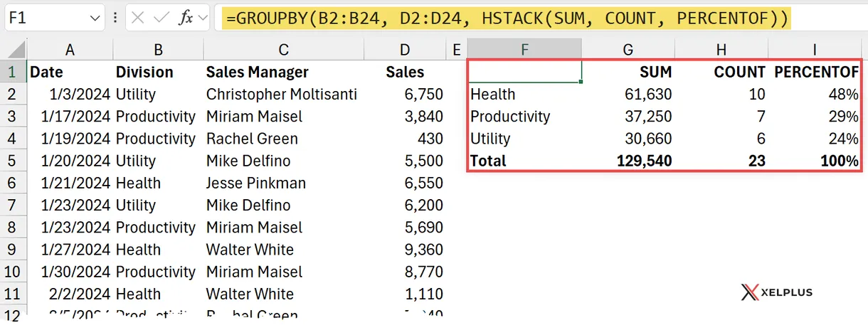The height and width of the screenshot is (325, 868).
Task: Click inside the Name Box showing F1
Action: [x=43, y=18]
